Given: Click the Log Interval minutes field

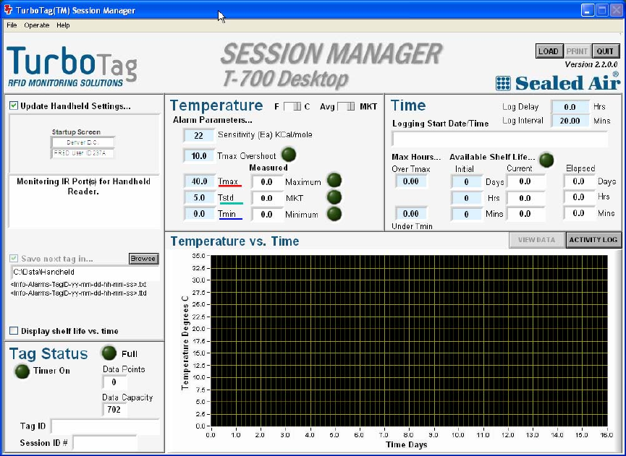Looking at the screenshot, I should click(x=570, y=121).
